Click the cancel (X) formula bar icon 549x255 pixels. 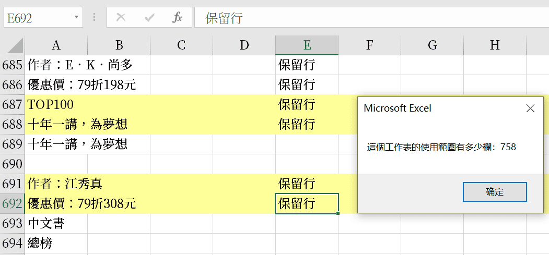[x=121, y=17]
